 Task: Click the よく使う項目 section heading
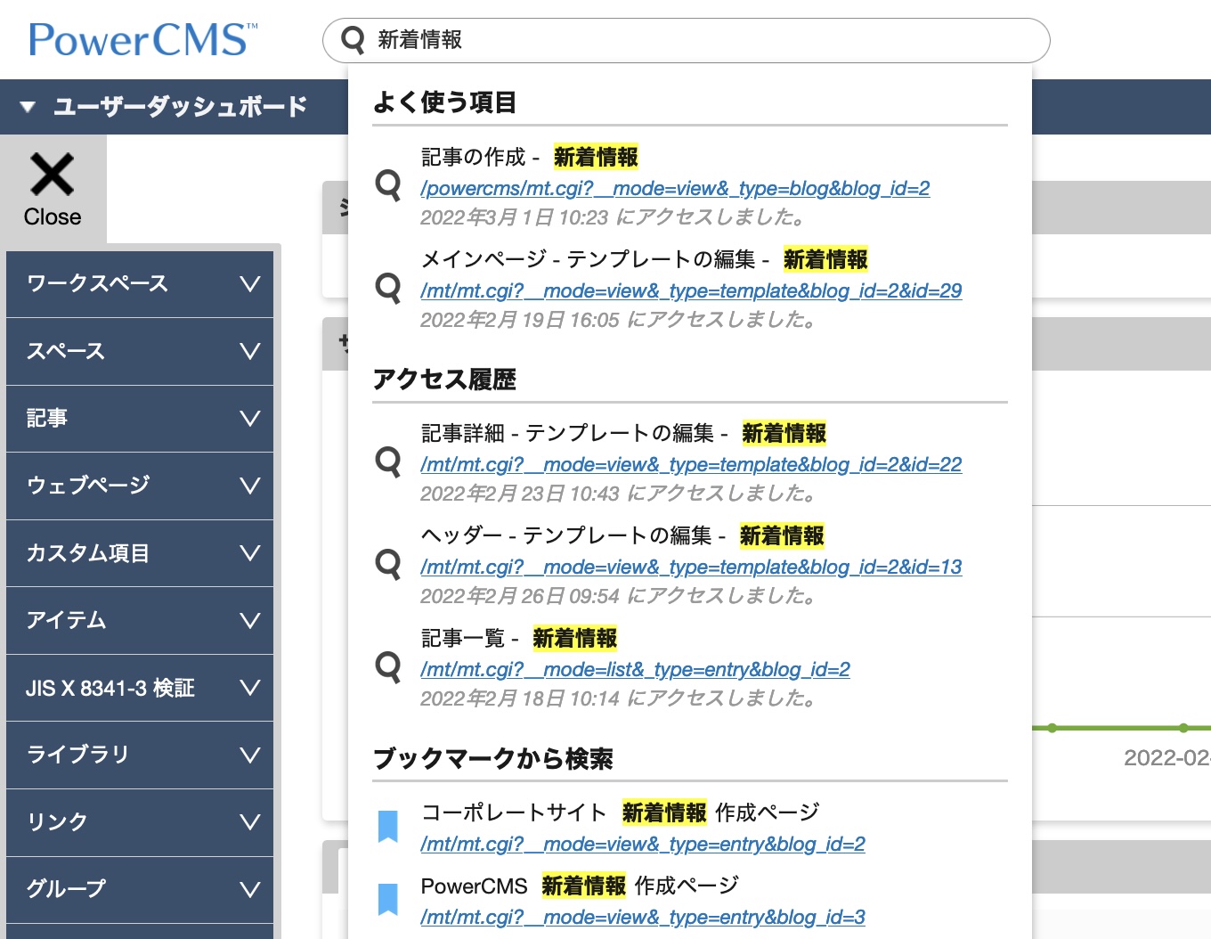(444, 102)
